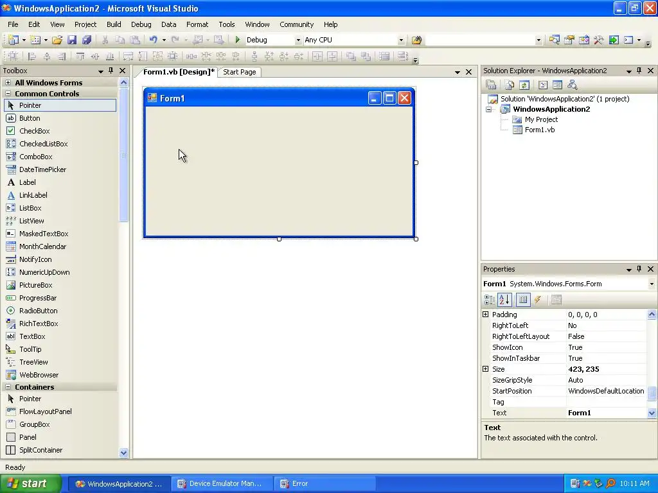
Task: Click View Class Diagram icon
Action: tap(573, 85)
